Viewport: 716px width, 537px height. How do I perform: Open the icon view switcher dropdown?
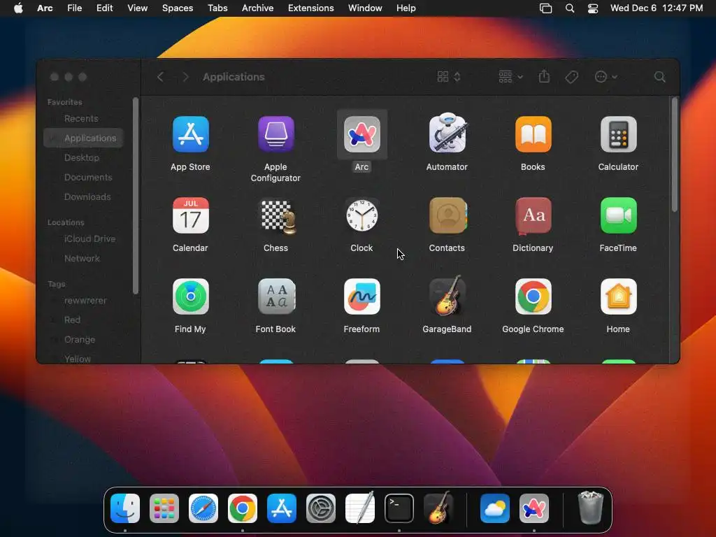[x=449, y=77]
